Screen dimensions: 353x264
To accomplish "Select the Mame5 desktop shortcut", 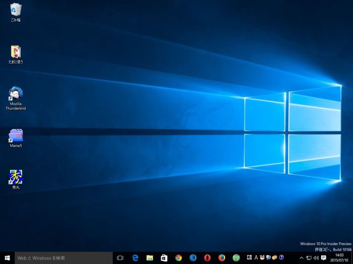I will click(x=16, y=136).
